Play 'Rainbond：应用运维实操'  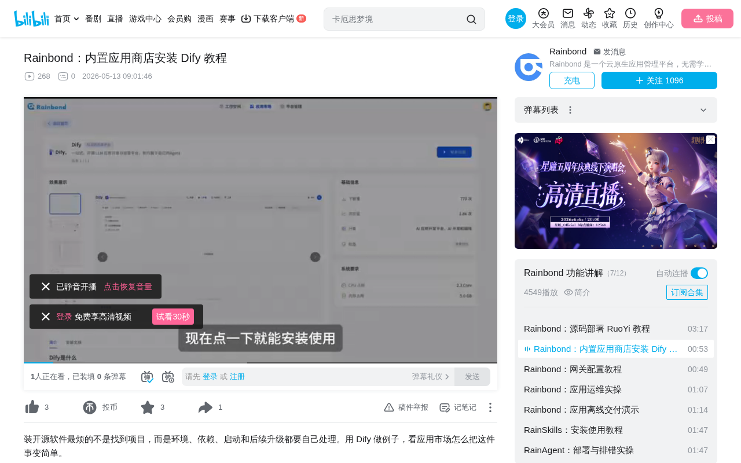coord(616,389)
